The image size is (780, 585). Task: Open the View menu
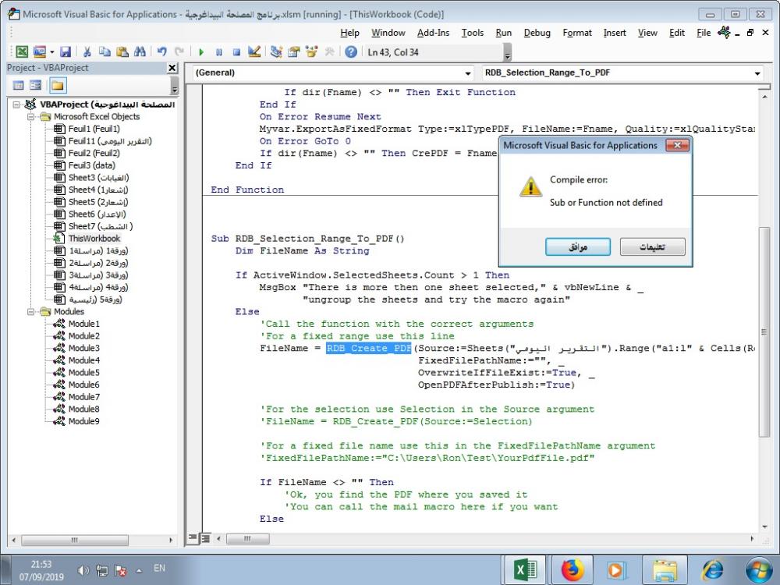(x=647, y=33)
